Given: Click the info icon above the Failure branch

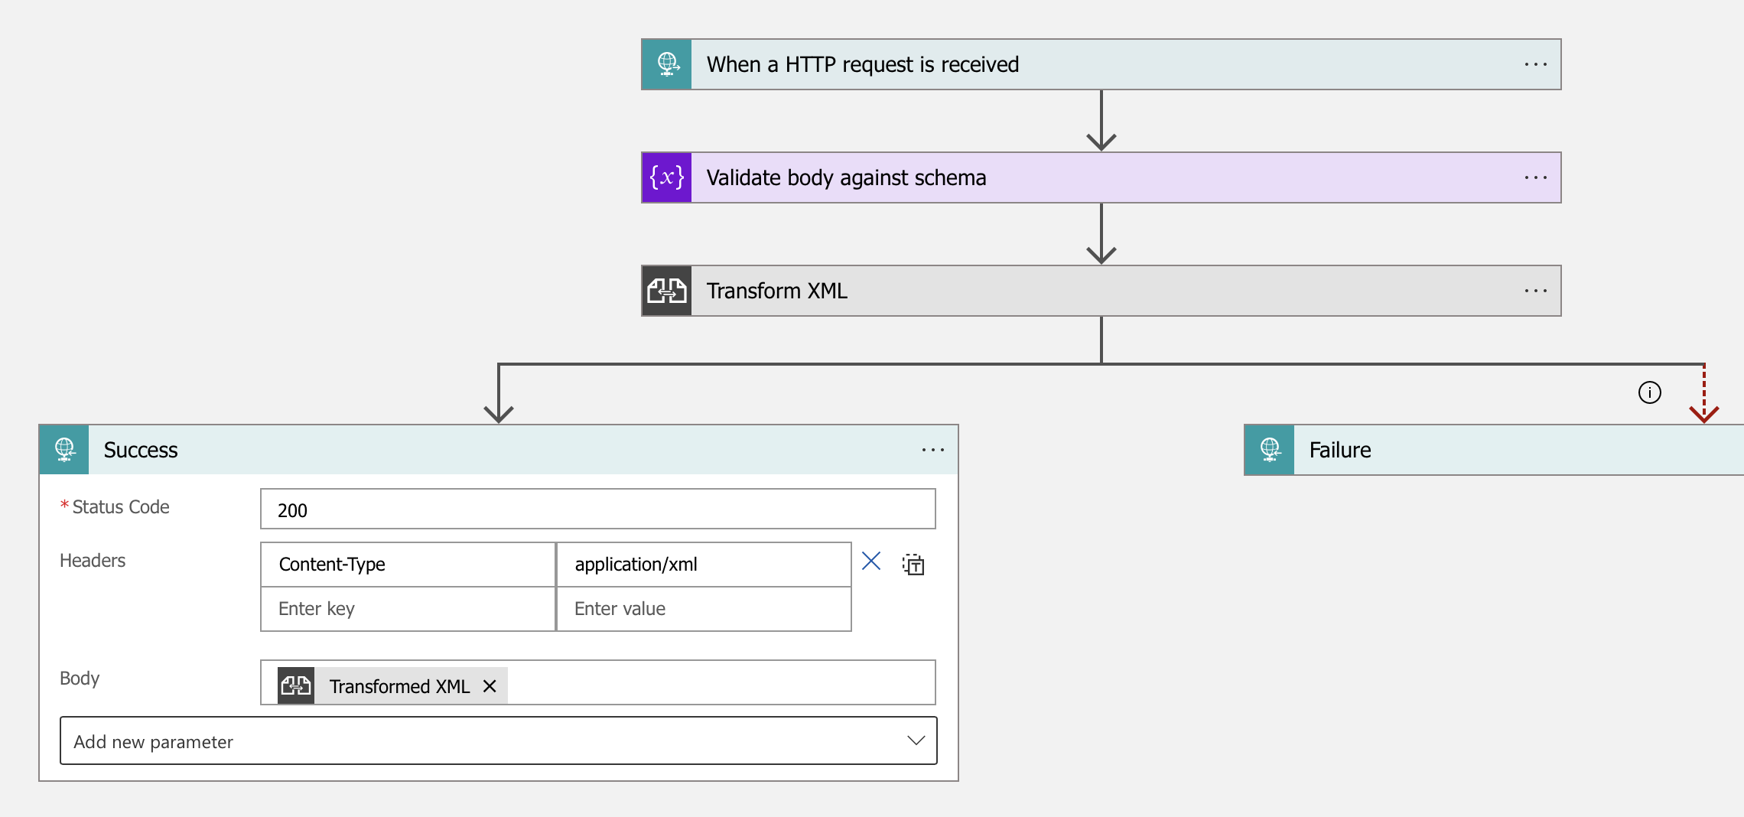Looking at the screenshot, I should click(1650, 392).
